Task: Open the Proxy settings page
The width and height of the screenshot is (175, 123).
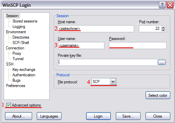Action: click(17, 53)
